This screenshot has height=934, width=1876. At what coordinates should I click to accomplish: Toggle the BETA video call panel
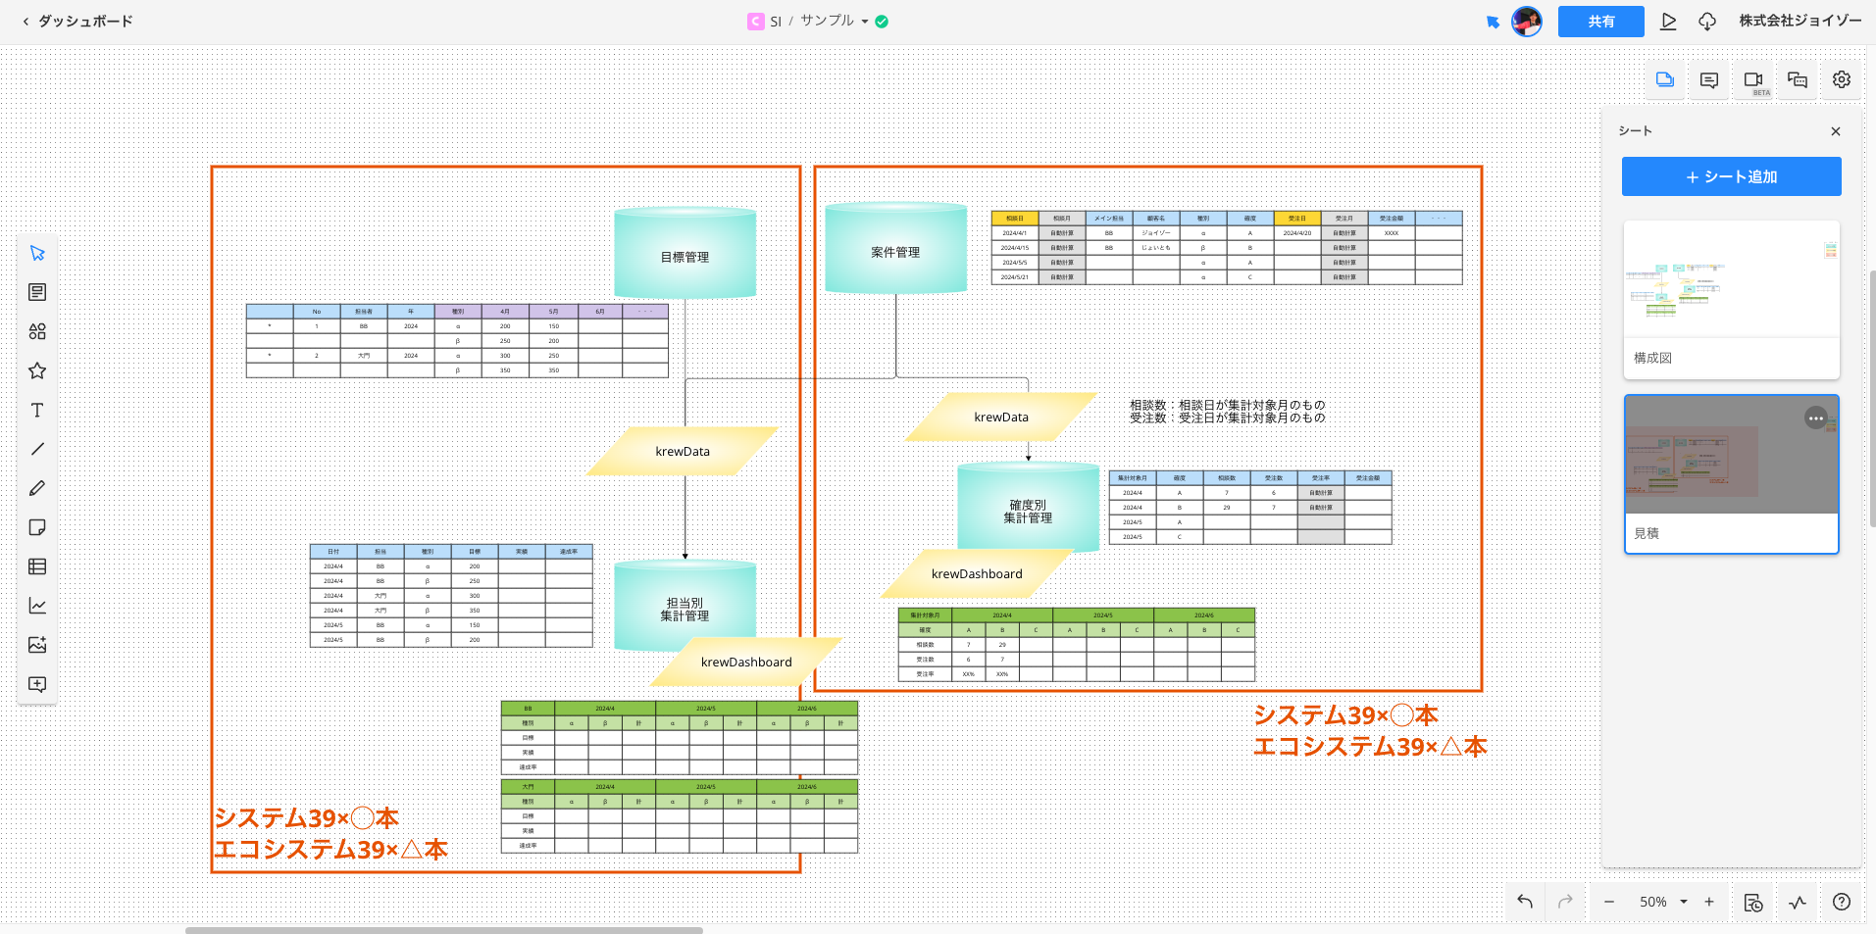[1752, 80]
